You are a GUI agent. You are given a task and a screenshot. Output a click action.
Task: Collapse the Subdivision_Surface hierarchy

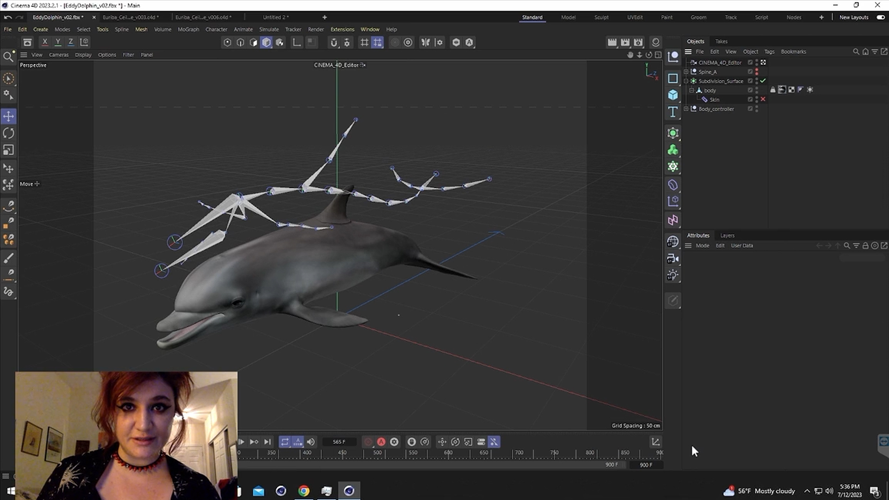tap(686, 81)
